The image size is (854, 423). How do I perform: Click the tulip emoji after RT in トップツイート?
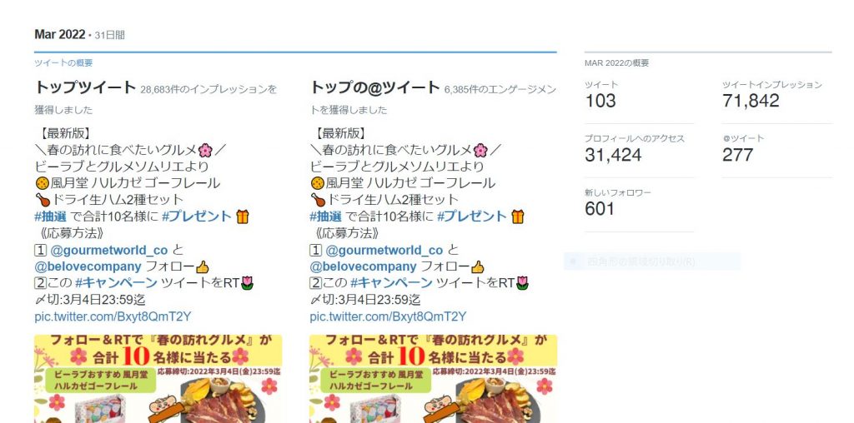(x=247, y=283)
